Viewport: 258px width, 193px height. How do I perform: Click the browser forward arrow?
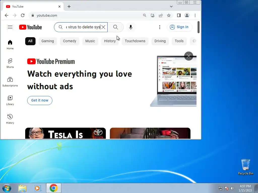click(x=15, y=15)
